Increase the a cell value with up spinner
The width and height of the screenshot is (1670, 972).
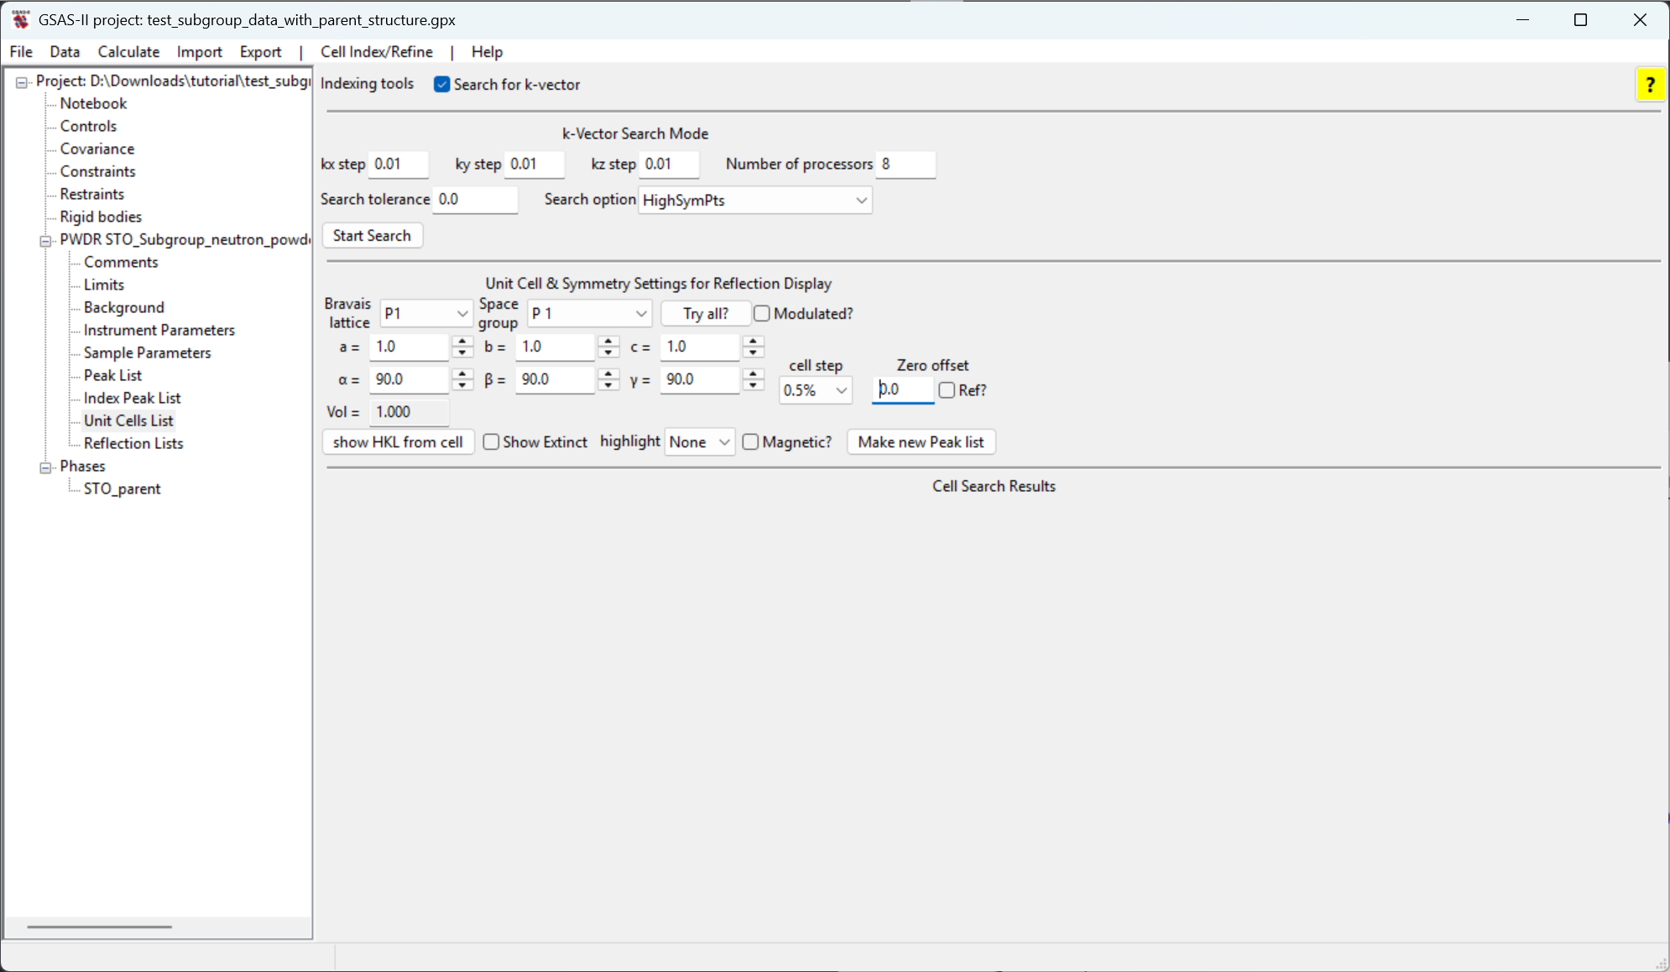(x=462, y=341)
